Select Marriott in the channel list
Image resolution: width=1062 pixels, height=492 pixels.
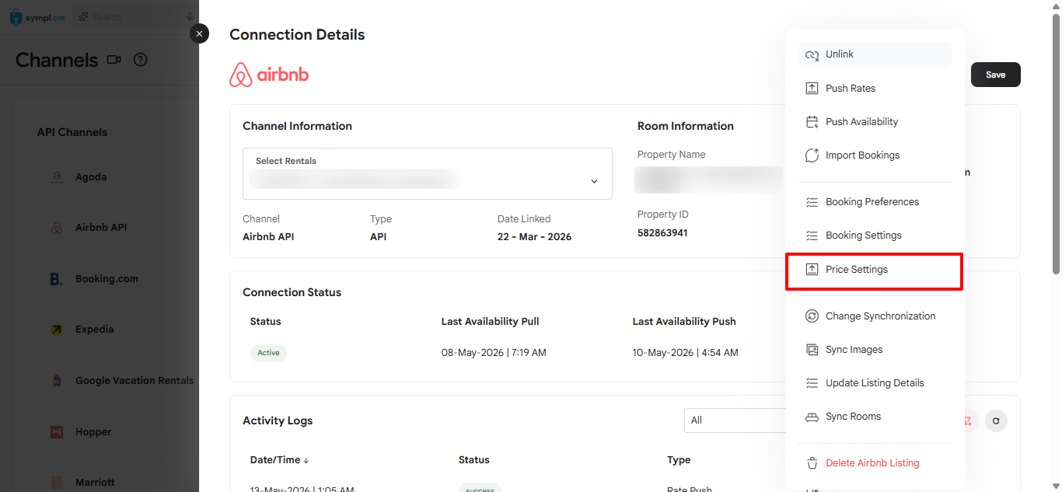tap(96, 483)
